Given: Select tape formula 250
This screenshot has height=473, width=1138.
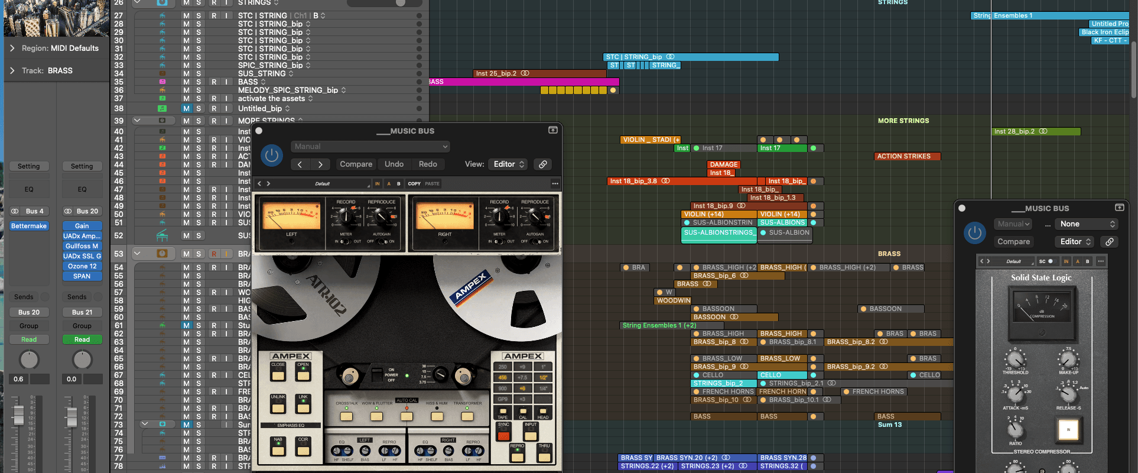Looking at the screenshot, I should (502, 367).
